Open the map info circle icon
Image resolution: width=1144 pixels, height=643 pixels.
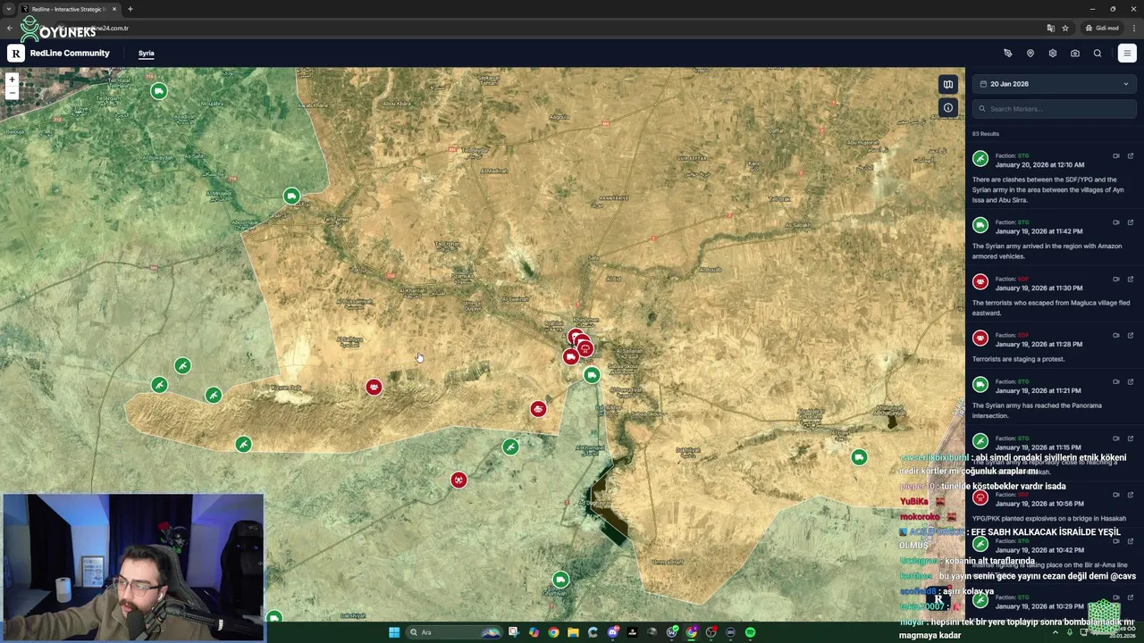coord(948,108)
